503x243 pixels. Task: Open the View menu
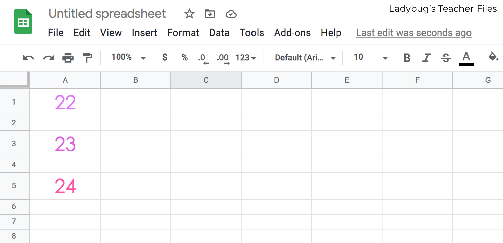click(x=111, y=33)
